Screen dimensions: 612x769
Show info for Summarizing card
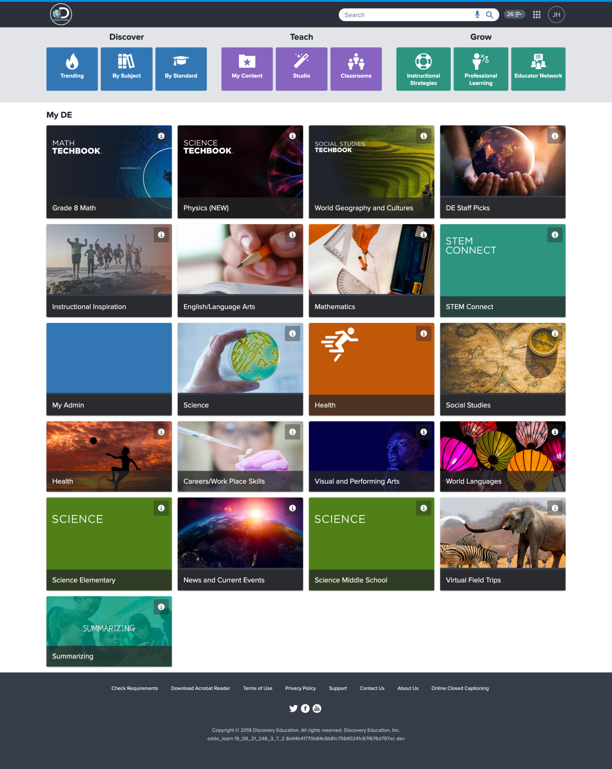tap(161, 607)
